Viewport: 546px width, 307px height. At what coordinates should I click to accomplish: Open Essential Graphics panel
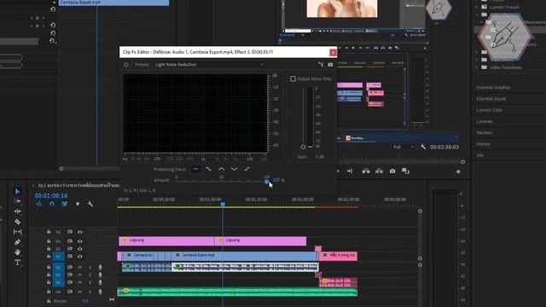[493, 87]
